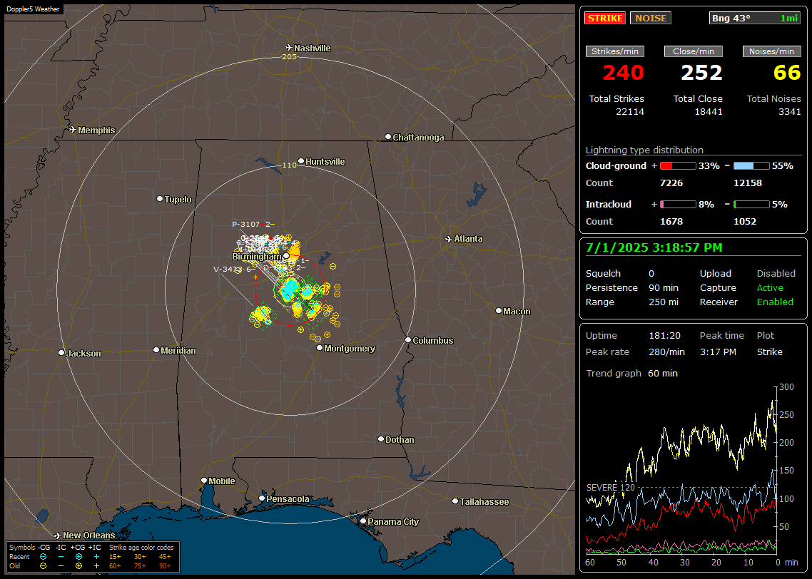Click the Uptime value 181:20
Viewport: 812px width, 579px height.
(x=665, y=335)
